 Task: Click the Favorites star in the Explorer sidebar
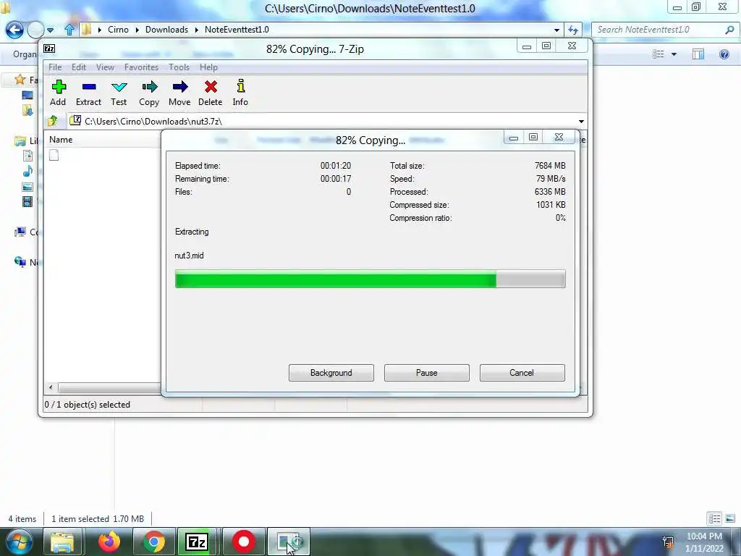pos(20,80)
